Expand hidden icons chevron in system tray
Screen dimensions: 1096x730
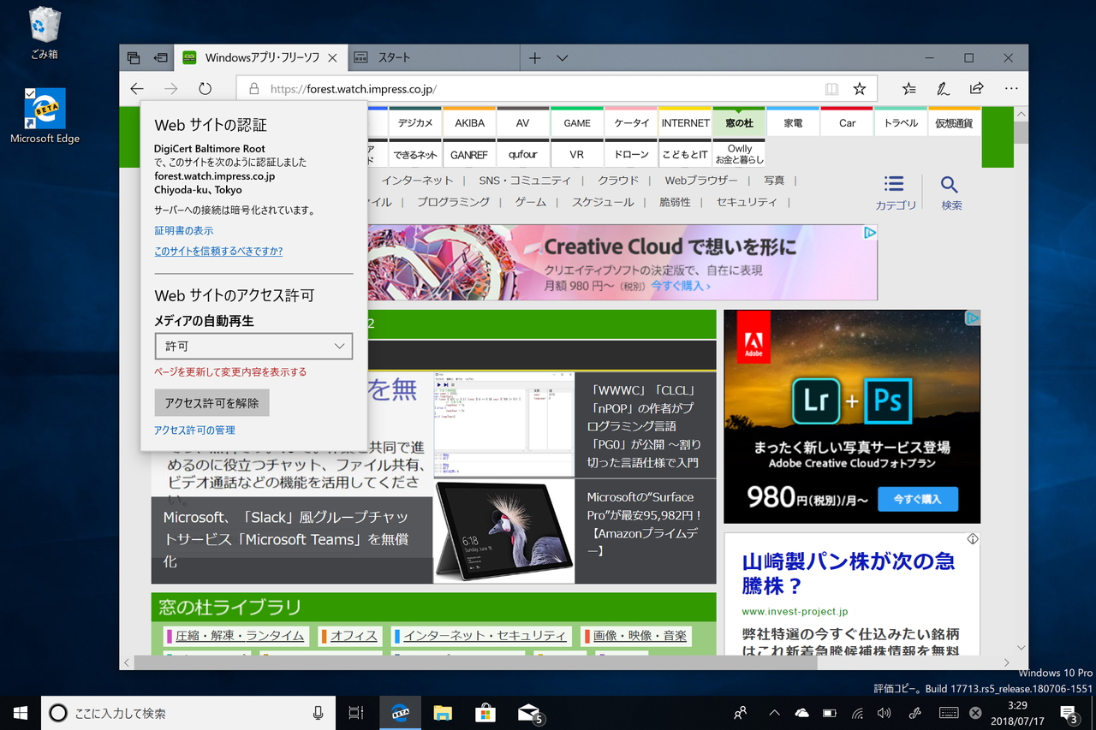tap(773, 712)
